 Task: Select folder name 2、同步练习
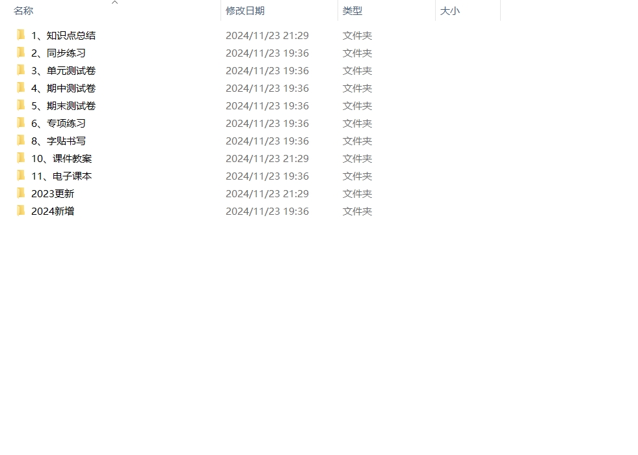click(x=59, y=53)
